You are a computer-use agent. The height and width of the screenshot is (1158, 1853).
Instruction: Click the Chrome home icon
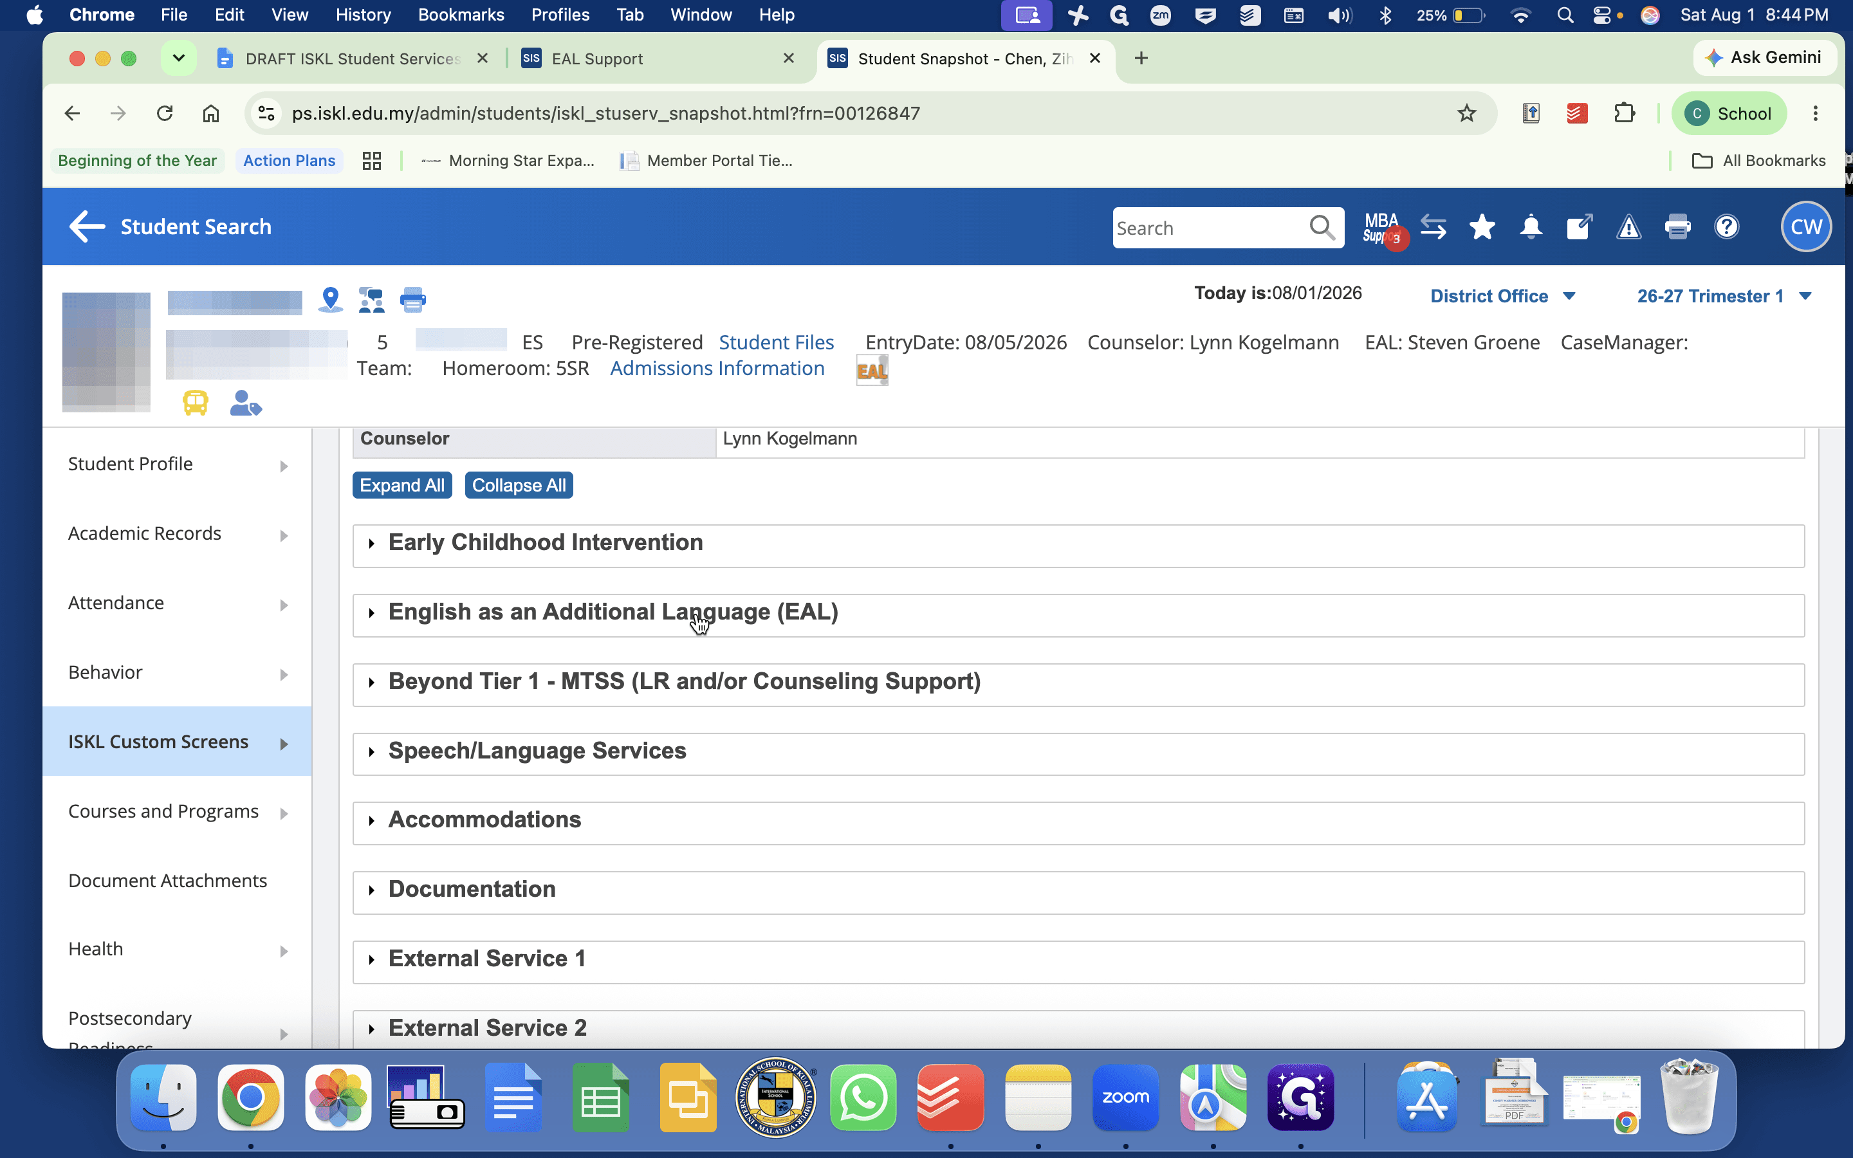[210, 113]
